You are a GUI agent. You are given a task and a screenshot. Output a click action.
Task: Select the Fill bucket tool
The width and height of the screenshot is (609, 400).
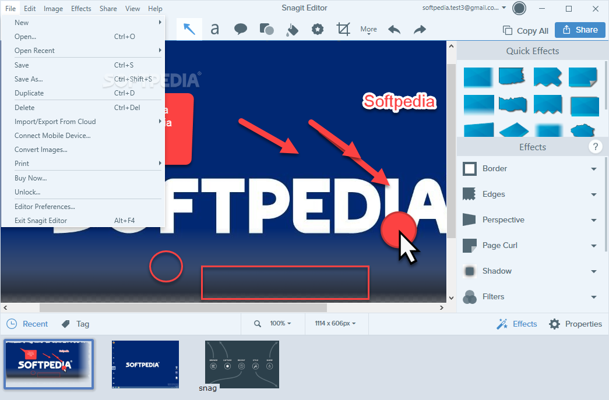(292, 30)
